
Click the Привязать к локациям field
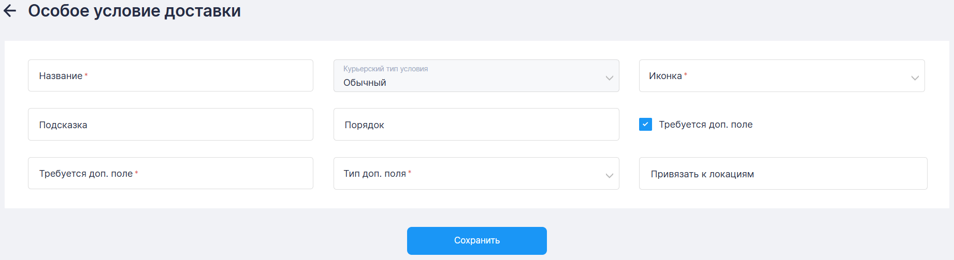pyautogui.click(x=783, y=174)
